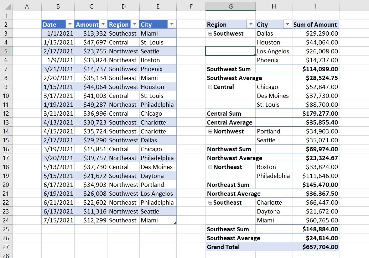Open the Amount column filter dropdown
Screen dimensions: 369x258
point(103,25)
